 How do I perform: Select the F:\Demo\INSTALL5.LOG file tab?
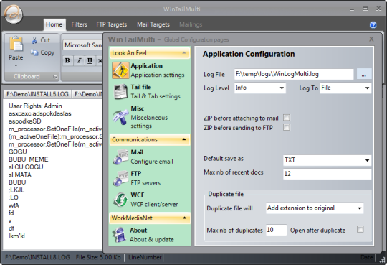tap(37, 94)
